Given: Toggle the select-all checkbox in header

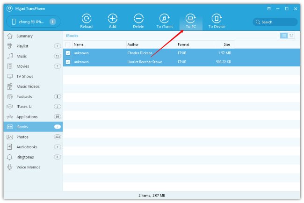Looking at the screenshot, I should point(68,44).
